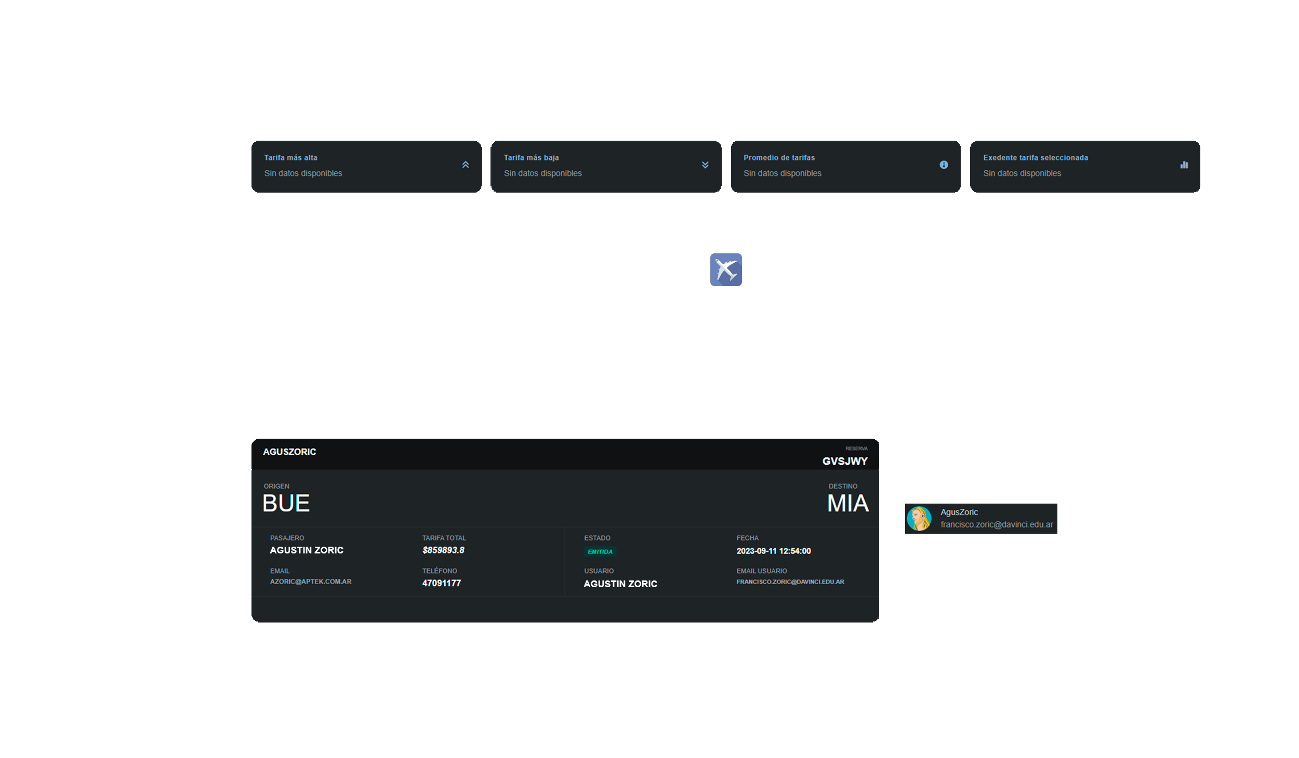1299x758 pixels.
Task: Click the double-down chevron icon on Tarifa más baja
Action: click(x=705, y=165)
